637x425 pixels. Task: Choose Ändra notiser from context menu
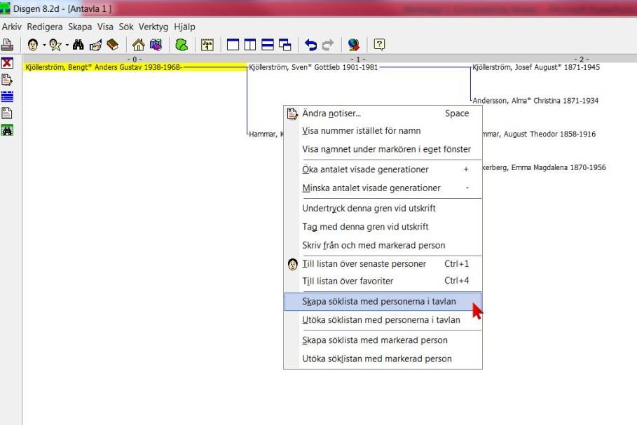coord(383,113)
